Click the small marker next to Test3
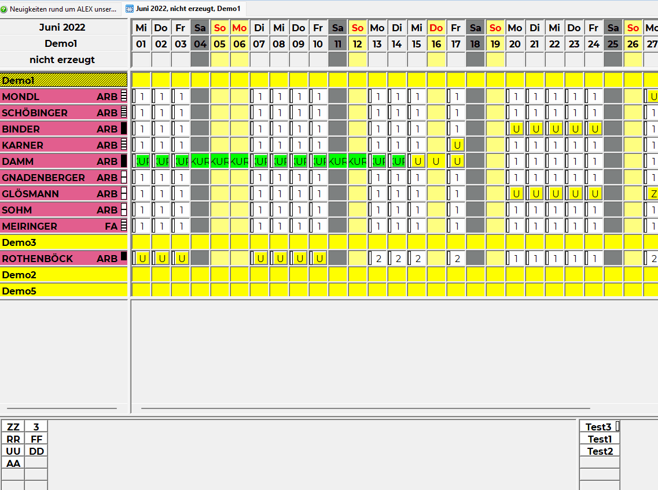658x490 pixels. pos(617,426)
